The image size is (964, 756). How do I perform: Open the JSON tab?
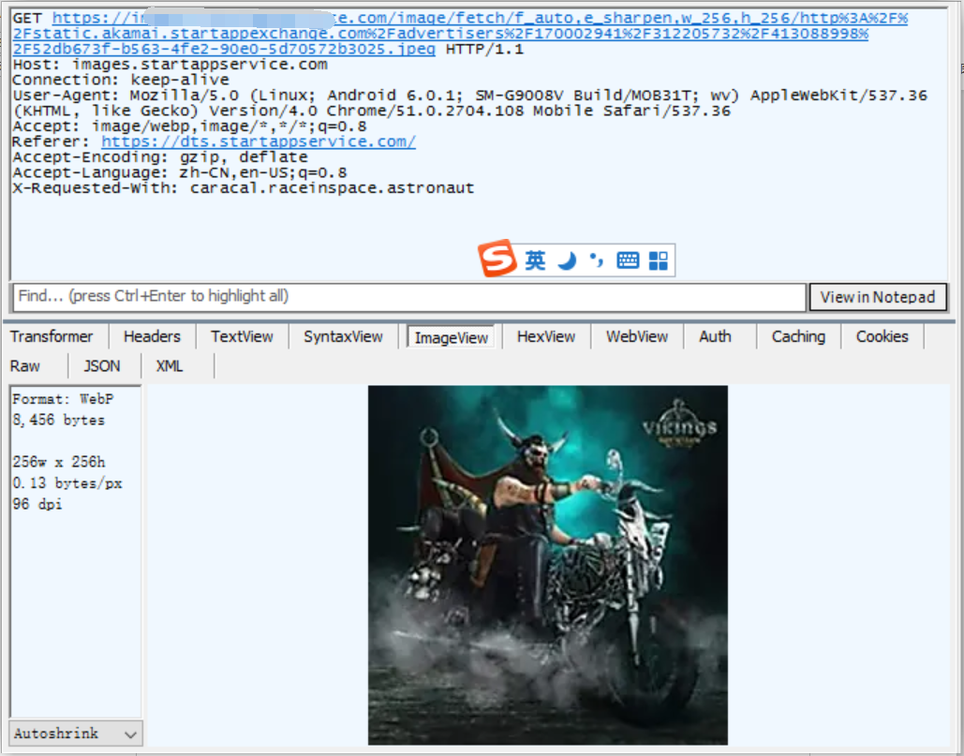coord(102,366)
